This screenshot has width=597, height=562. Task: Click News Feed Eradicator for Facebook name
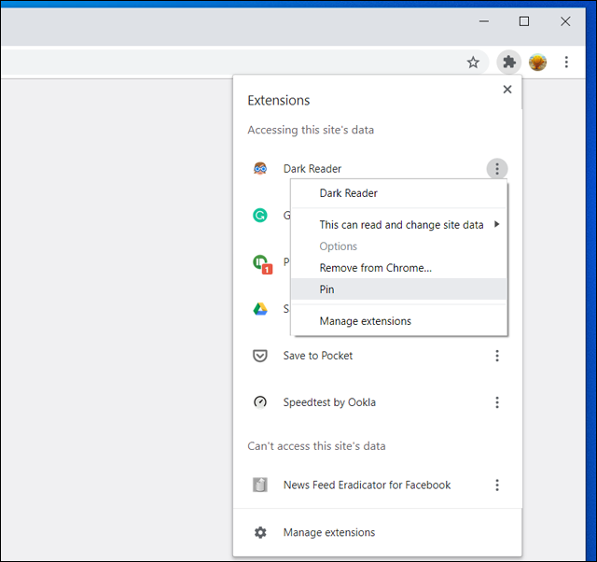point(367,485)
